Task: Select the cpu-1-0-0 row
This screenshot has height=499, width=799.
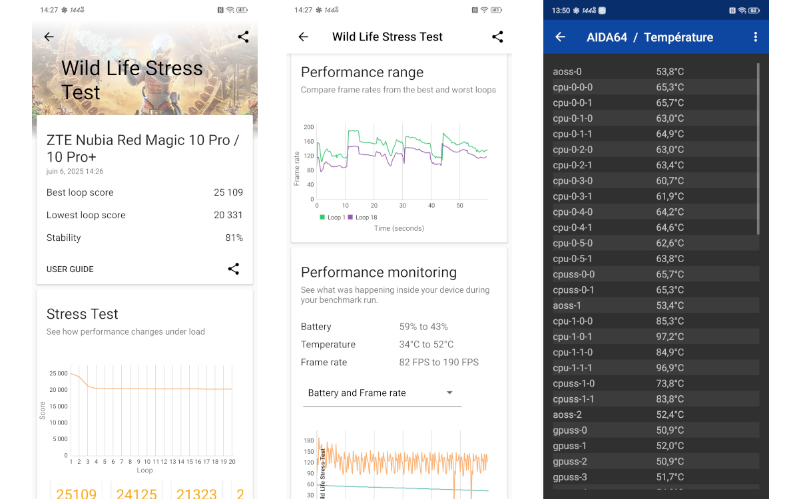Action: (655, 321)
